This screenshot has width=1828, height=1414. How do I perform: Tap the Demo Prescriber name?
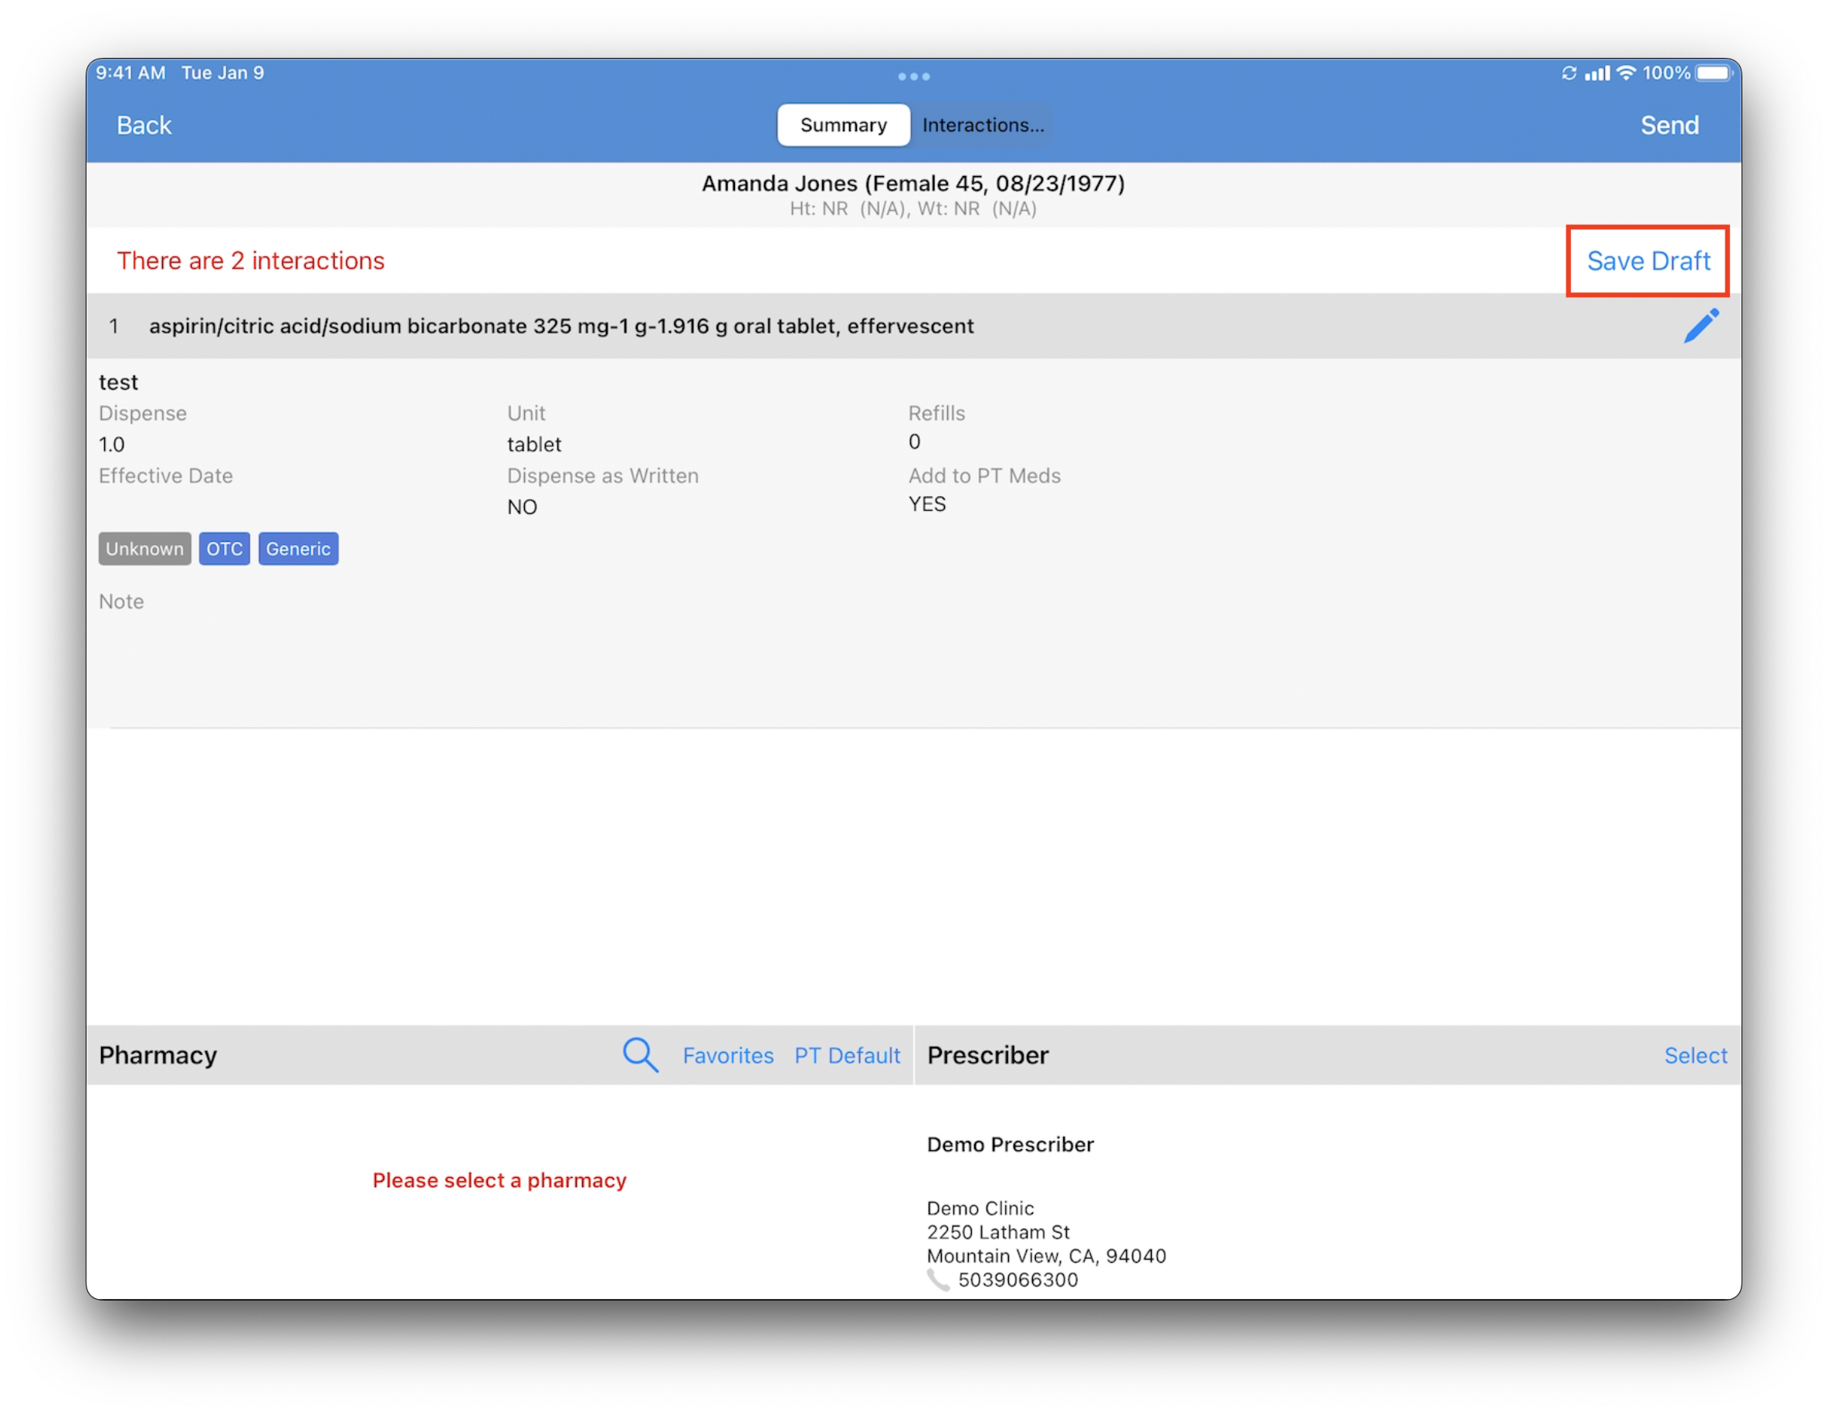pyautogui.click(x=1010, y=1144)
